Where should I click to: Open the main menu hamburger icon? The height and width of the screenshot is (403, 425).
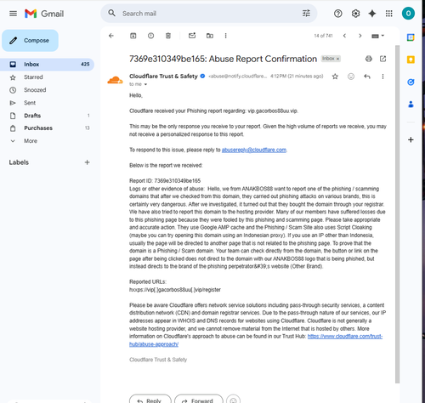coord(13,14)
